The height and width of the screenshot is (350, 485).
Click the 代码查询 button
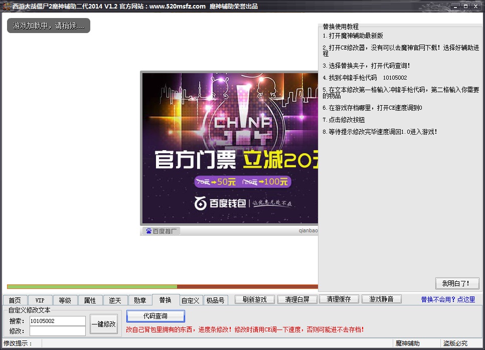pyautogui.click(x=155, y=316)
